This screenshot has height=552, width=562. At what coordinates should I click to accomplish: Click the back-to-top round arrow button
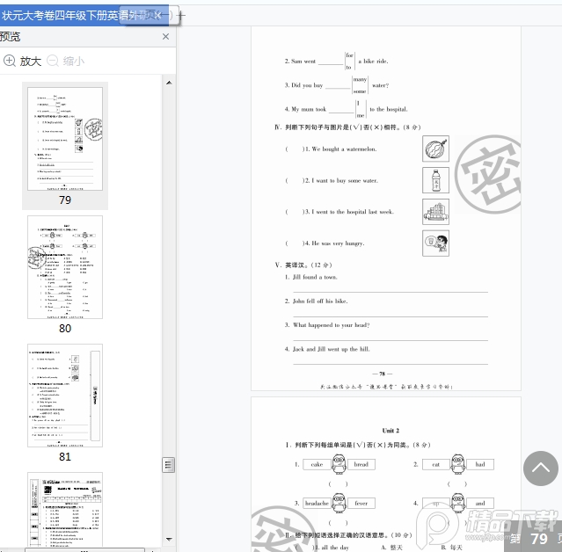541,468
